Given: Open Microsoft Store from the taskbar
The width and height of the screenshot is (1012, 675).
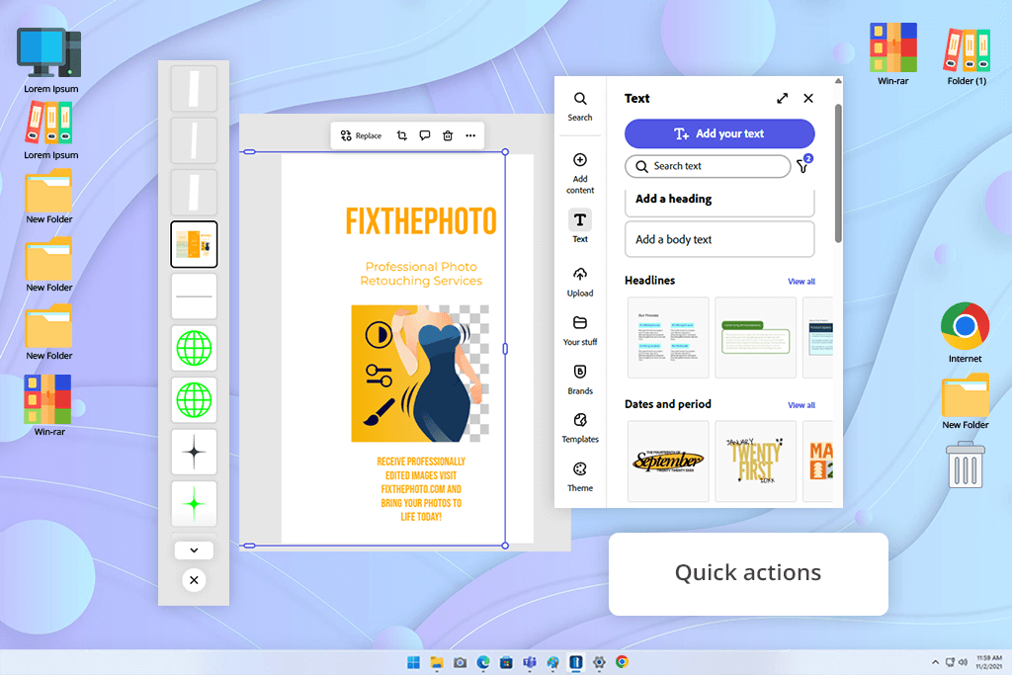Looking at the screenshot, I should point(506,662).
